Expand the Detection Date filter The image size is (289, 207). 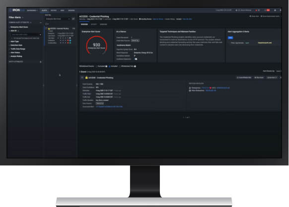pyautogui.click(x=16, y=45)
